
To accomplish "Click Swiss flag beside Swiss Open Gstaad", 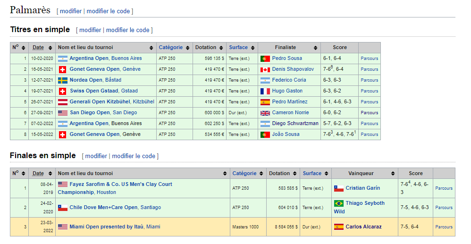I will click(62, 91).
